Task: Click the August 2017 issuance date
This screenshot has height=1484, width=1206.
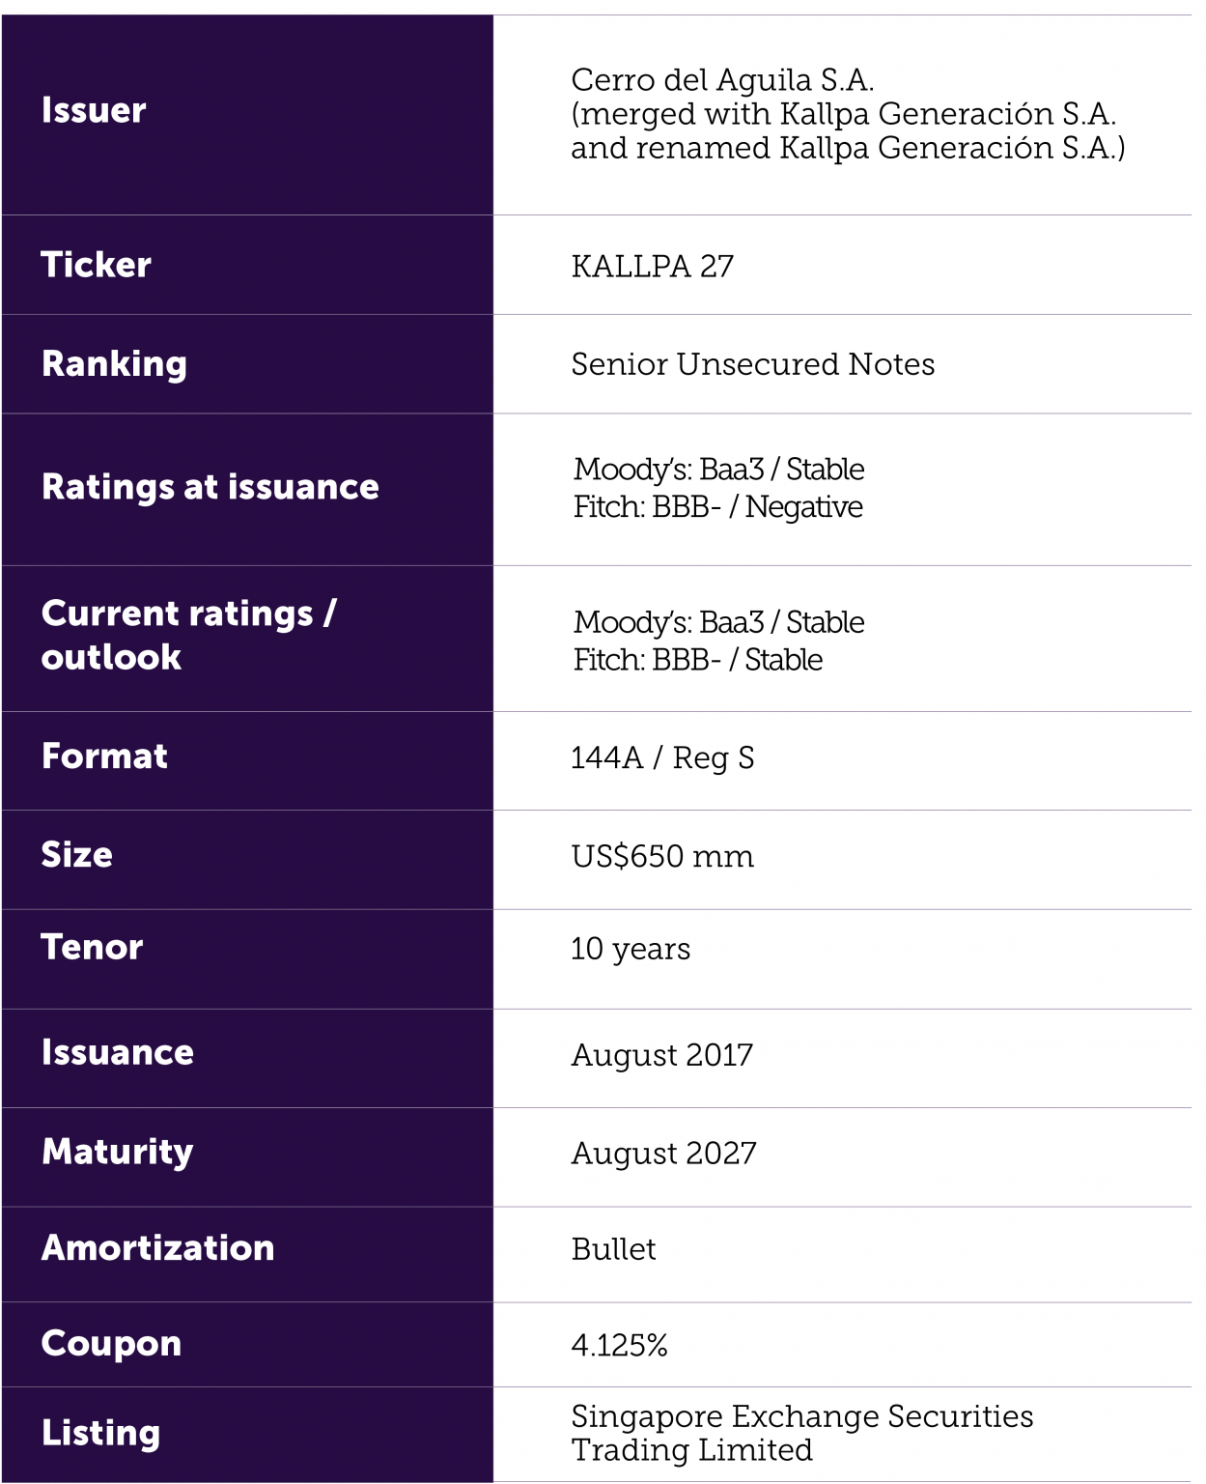Action: coord(661,1055)
